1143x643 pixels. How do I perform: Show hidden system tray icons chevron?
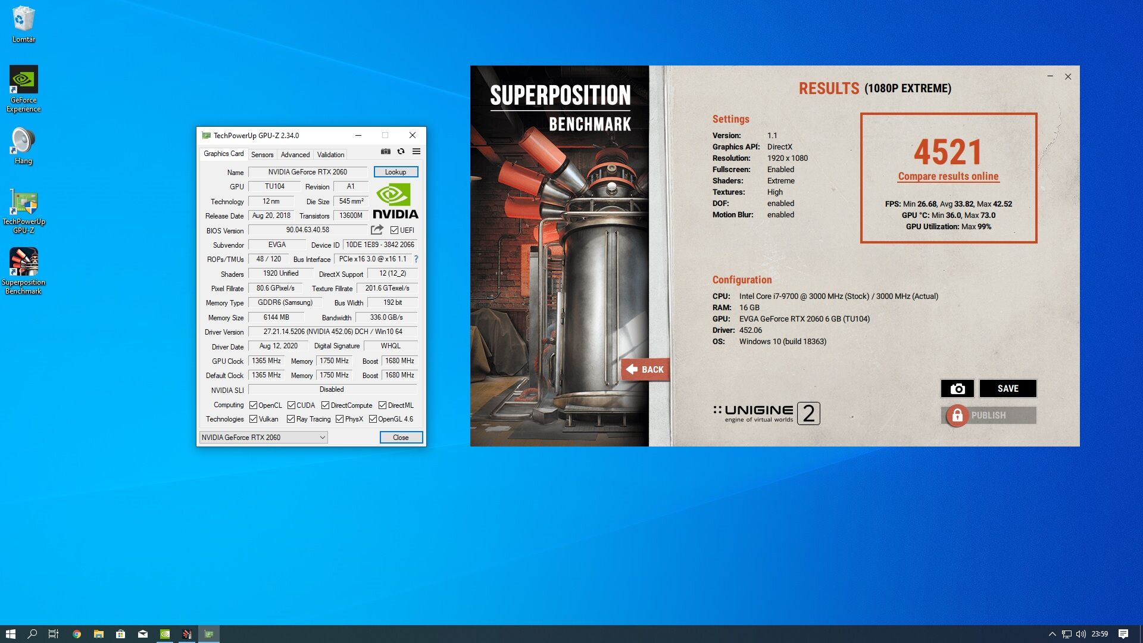pyautogui.click(x=1052, y=634)
